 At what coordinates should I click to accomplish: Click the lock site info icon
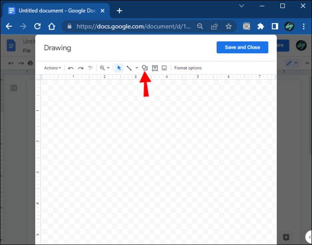tap(70, 26)
